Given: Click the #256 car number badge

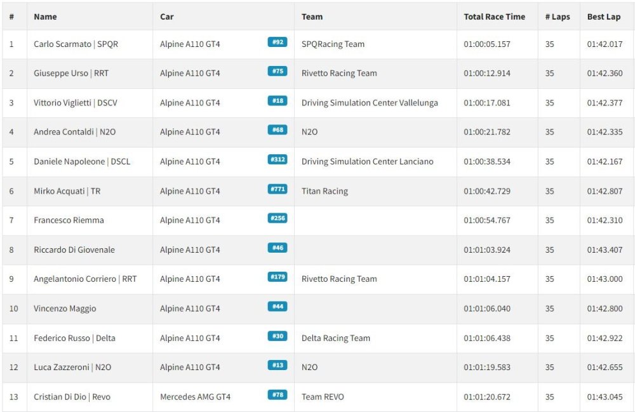Looking at the screenshot, I should 277,218.
